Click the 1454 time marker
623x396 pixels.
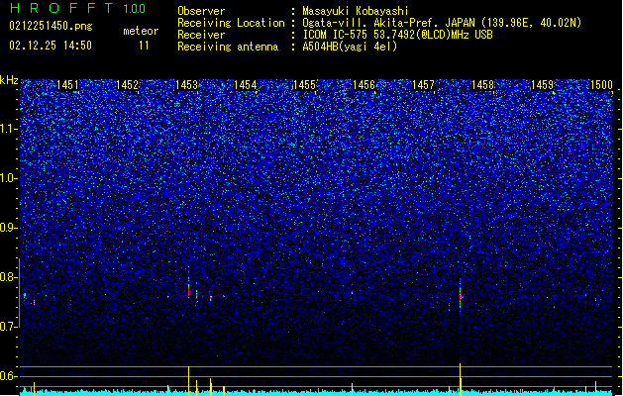point(246,85)
